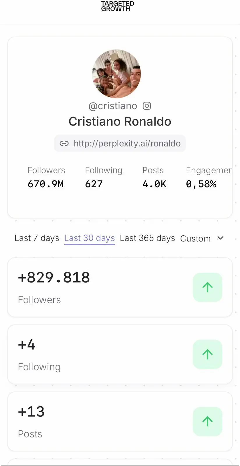Click the 0,58% Engagement stat
Viewport: 240px width, 466px height.
point(201,184)
